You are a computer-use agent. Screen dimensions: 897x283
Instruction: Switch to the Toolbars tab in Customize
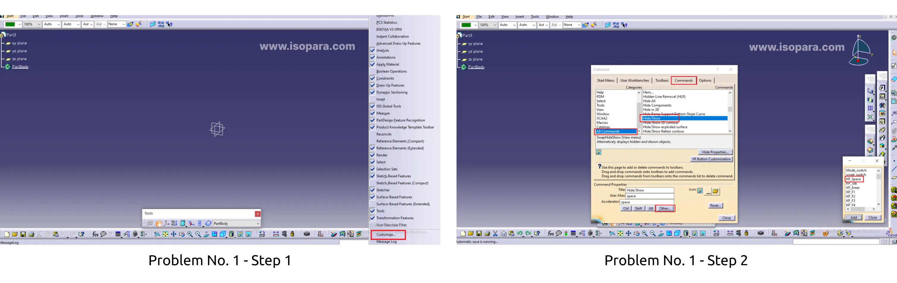click(x=662, y=80)
